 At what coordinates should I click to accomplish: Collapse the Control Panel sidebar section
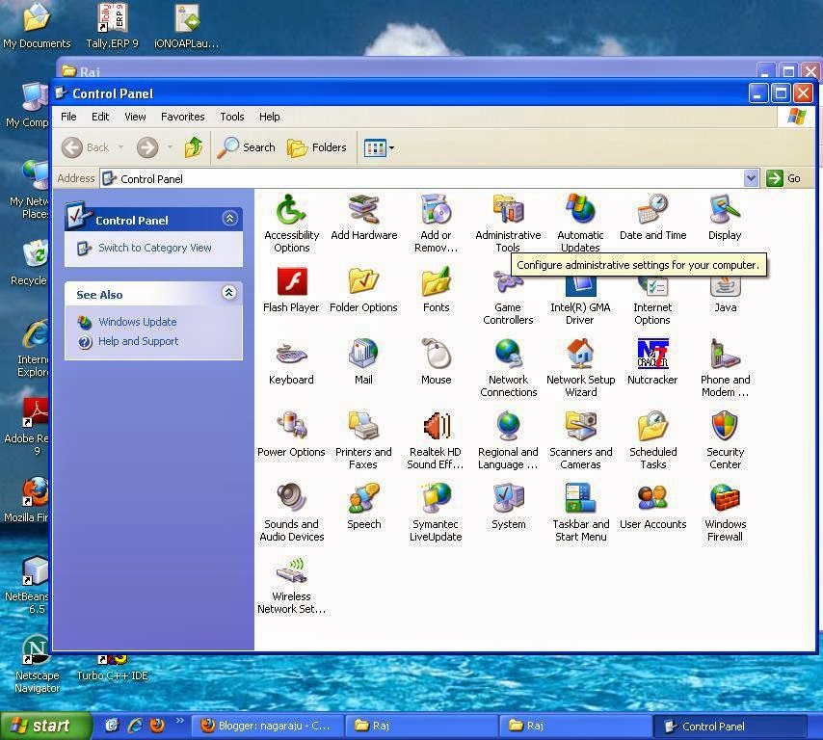click(x=229, y=219)
